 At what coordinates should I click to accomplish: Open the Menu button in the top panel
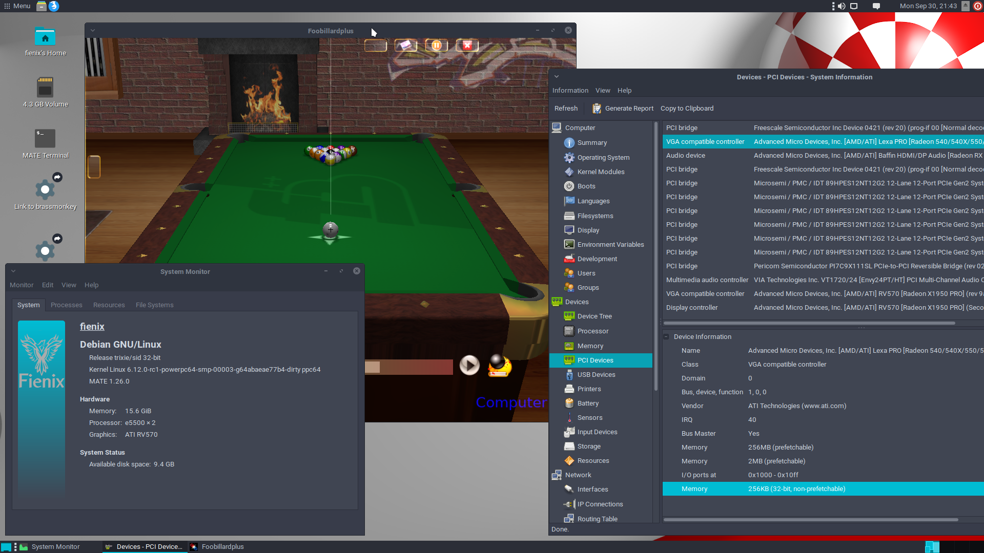(x=17, y=6)
